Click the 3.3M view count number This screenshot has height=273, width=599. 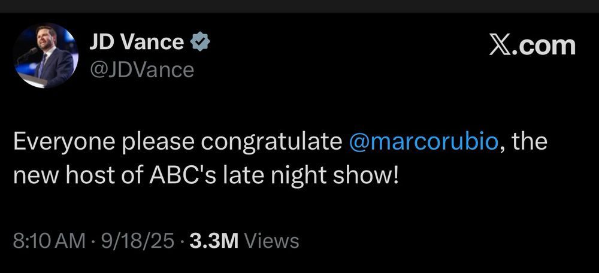click(214, 241)
